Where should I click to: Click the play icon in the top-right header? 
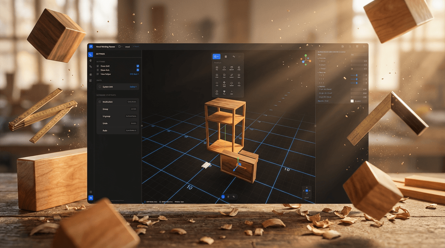(364, 46)
